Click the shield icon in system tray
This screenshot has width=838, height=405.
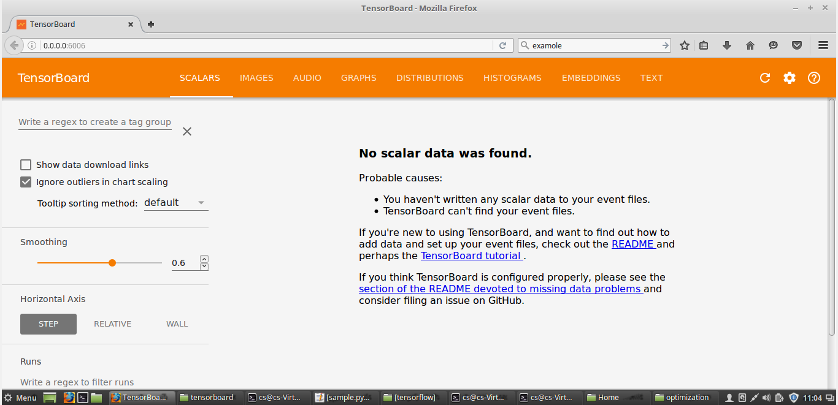793,398
